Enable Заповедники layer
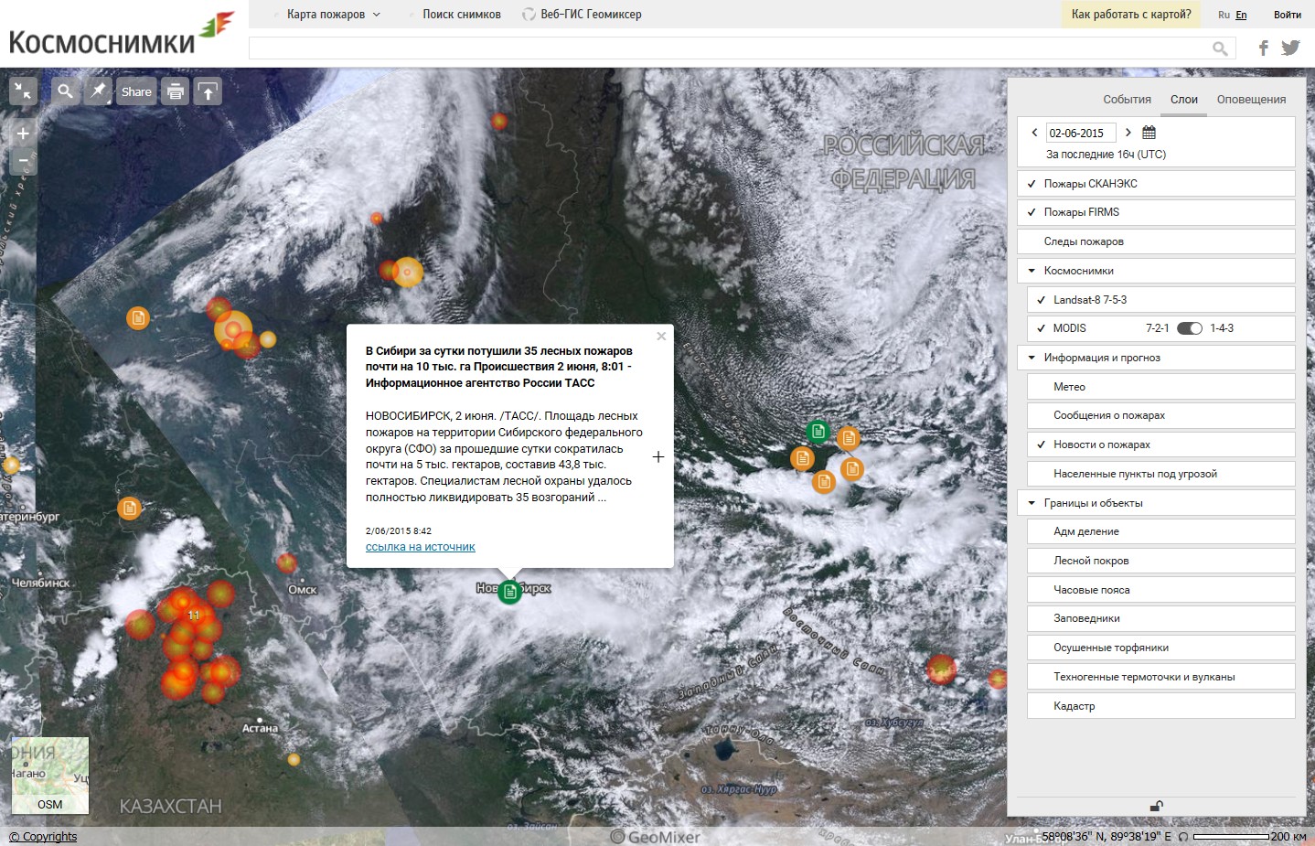 tap(1161, 618)
